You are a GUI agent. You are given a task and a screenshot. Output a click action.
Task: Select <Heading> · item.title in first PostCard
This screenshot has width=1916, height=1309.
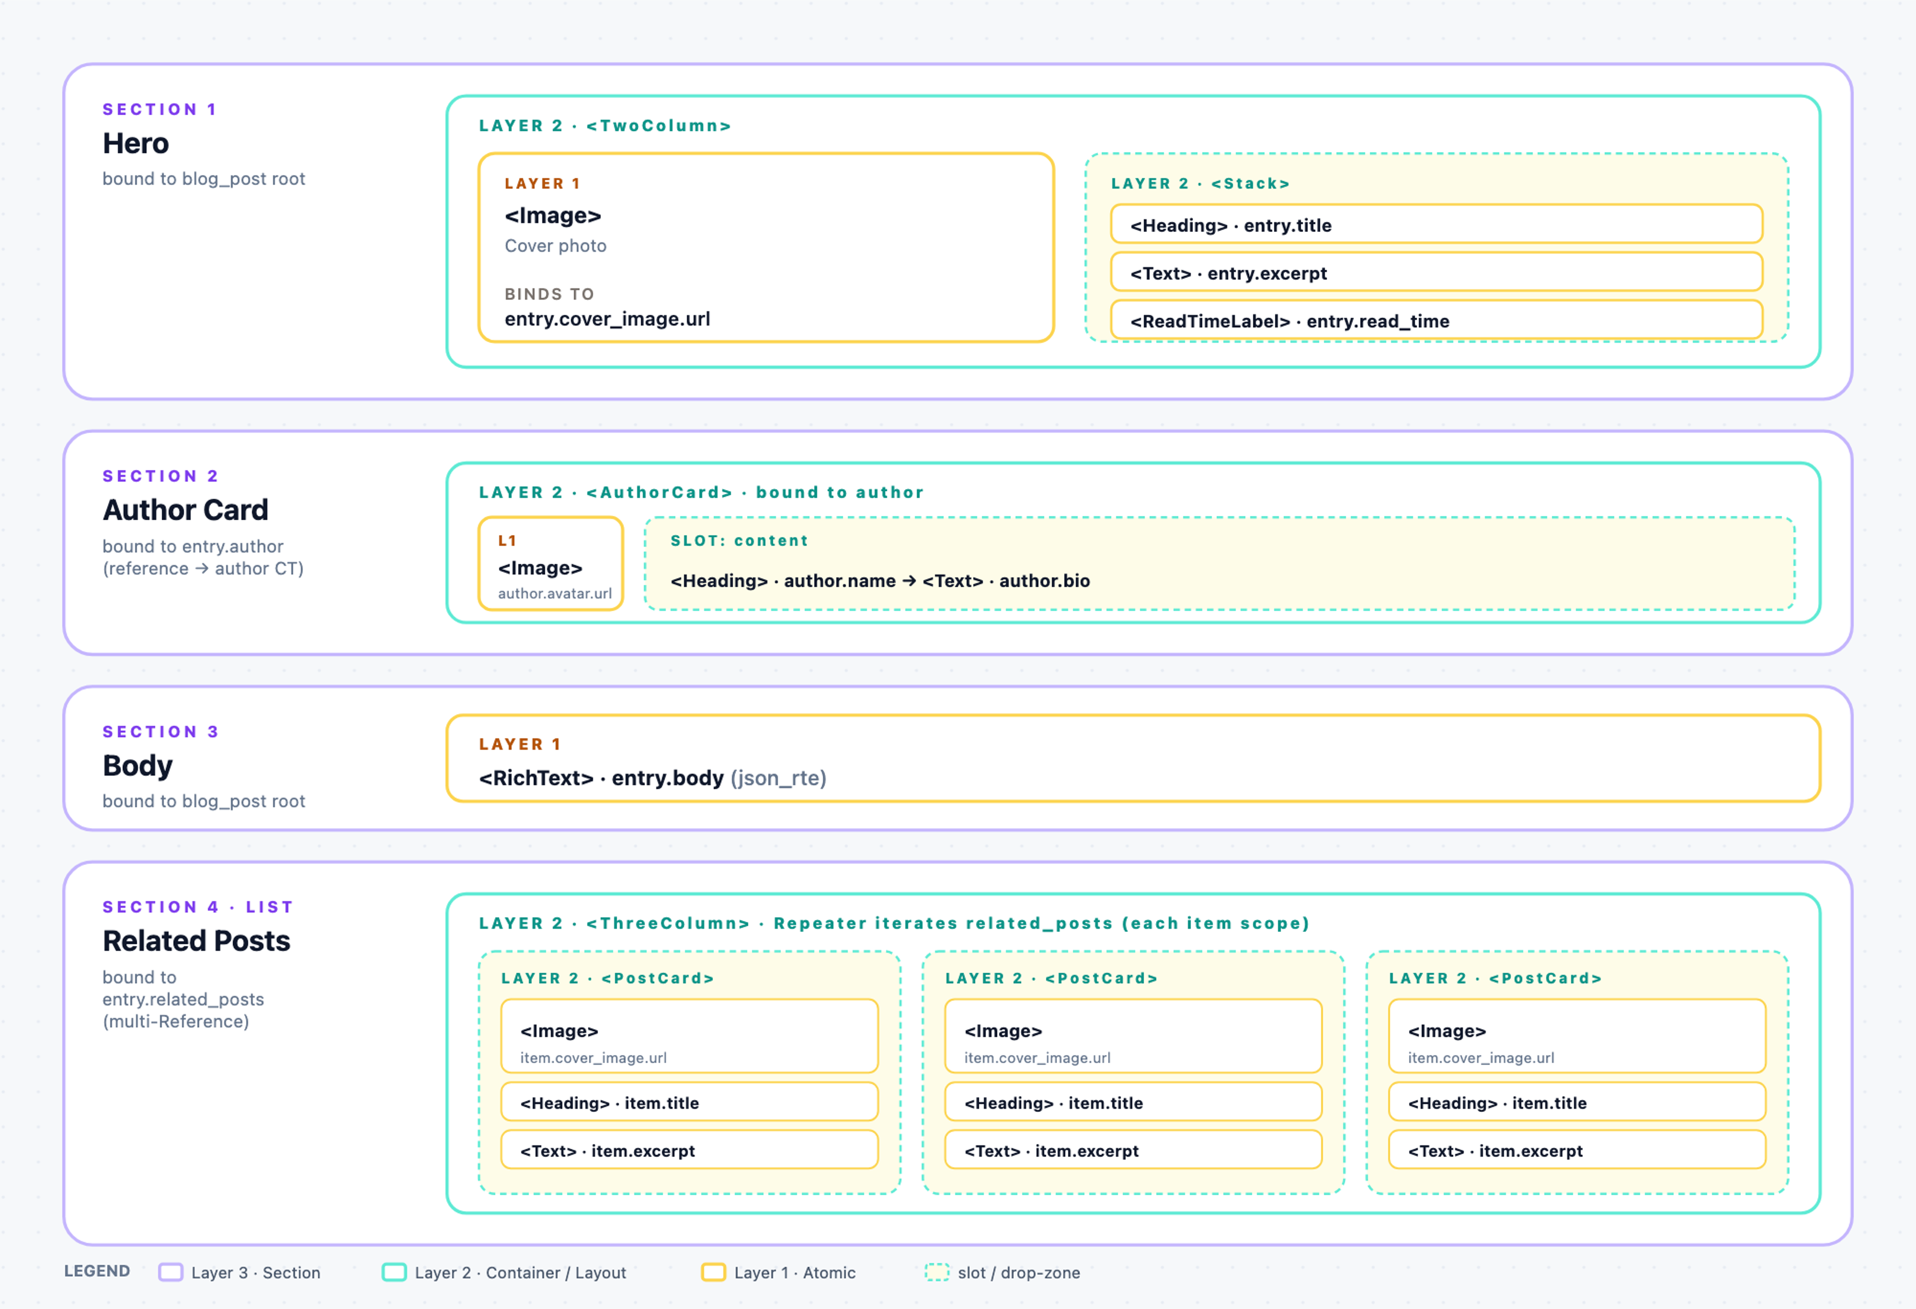(x=689, y=1102)
